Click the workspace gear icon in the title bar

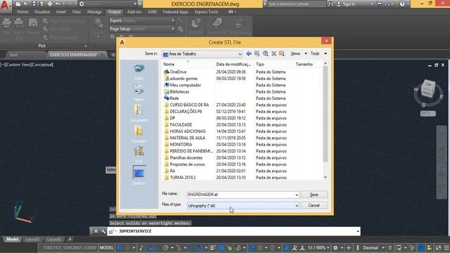pos(82,4)
